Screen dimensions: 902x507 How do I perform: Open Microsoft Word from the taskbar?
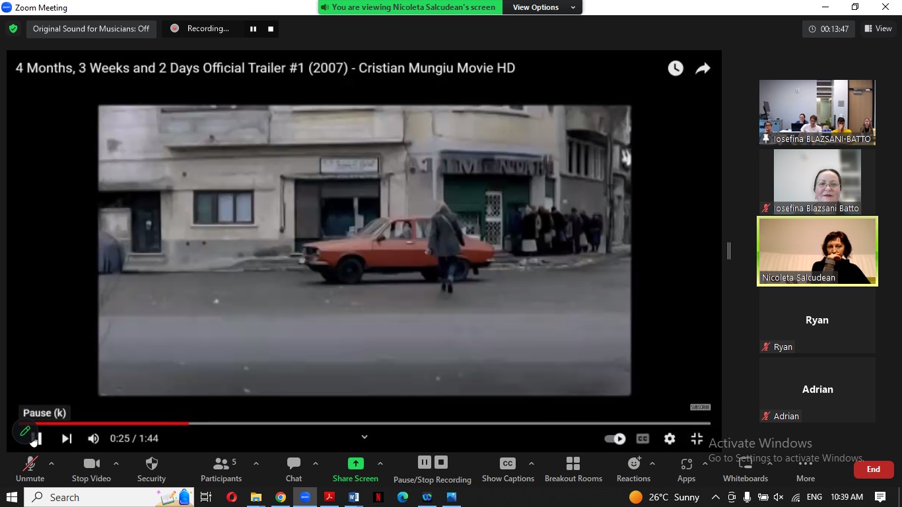pos(354,497)
